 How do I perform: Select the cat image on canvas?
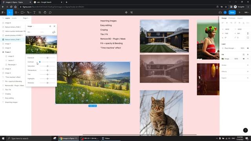[161, 113]
